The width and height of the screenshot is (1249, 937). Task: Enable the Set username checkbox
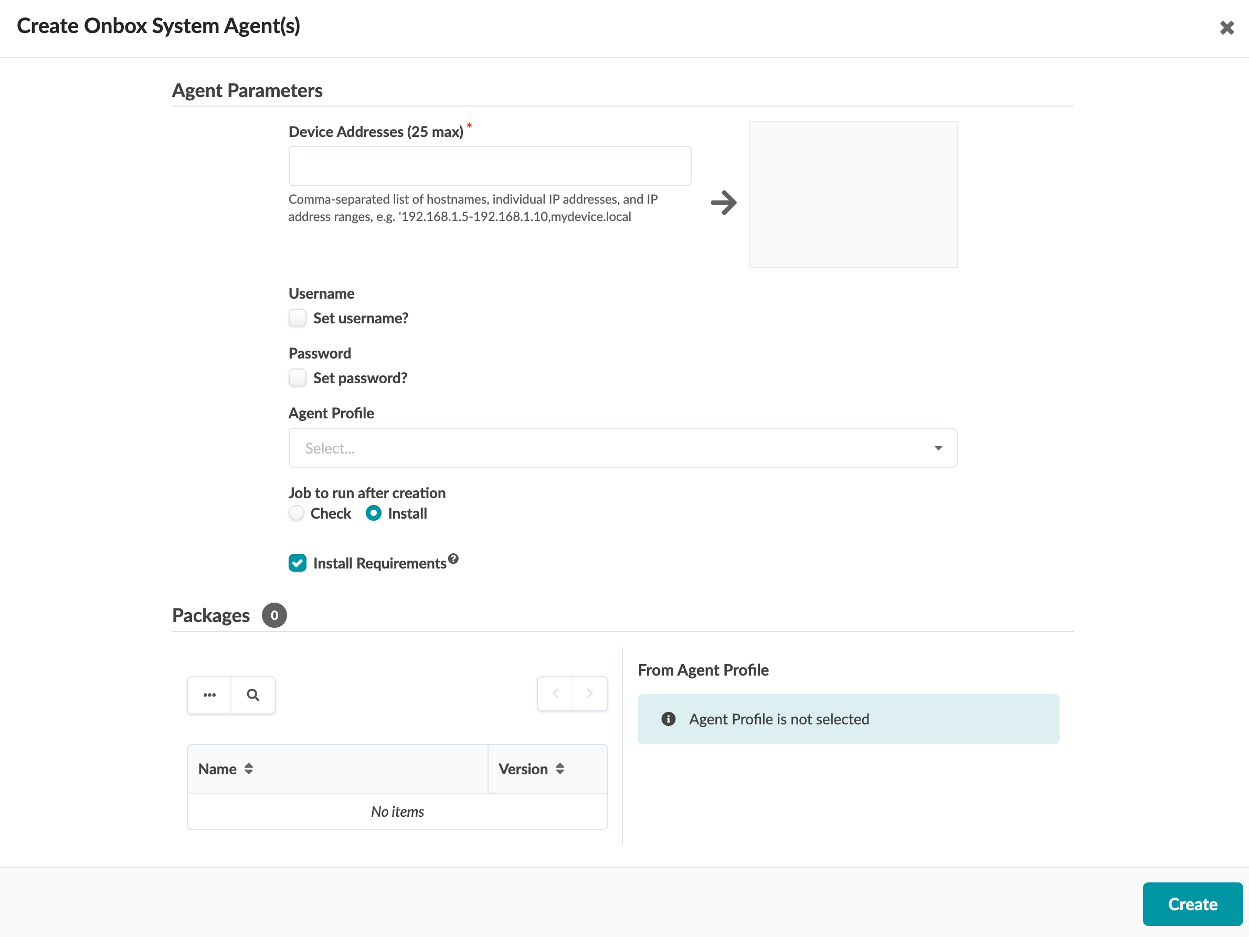click(x=298, y=318)
